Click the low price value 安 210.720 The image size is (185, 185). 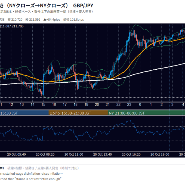click(15, 20)
